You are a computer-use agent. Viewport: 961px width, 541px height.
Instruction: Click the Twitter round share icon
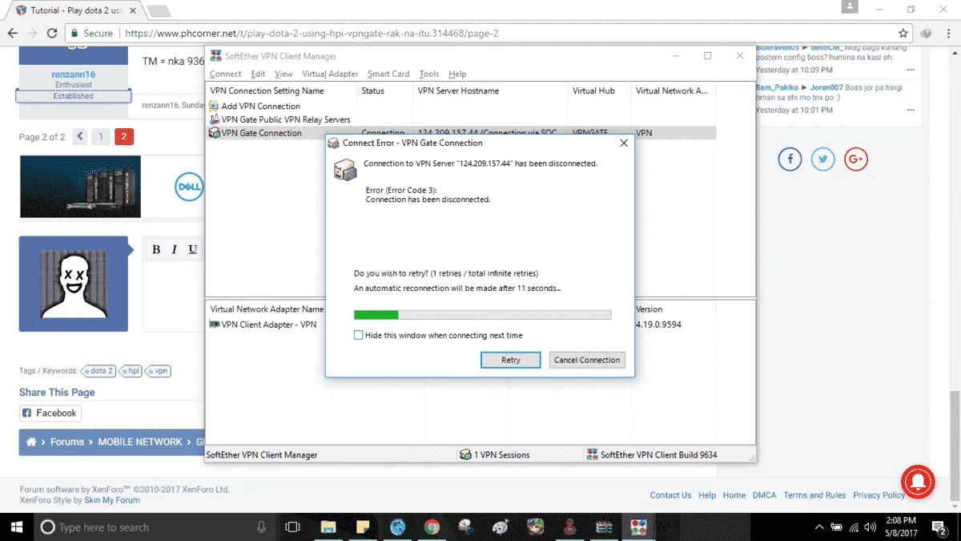coord(823,159)
